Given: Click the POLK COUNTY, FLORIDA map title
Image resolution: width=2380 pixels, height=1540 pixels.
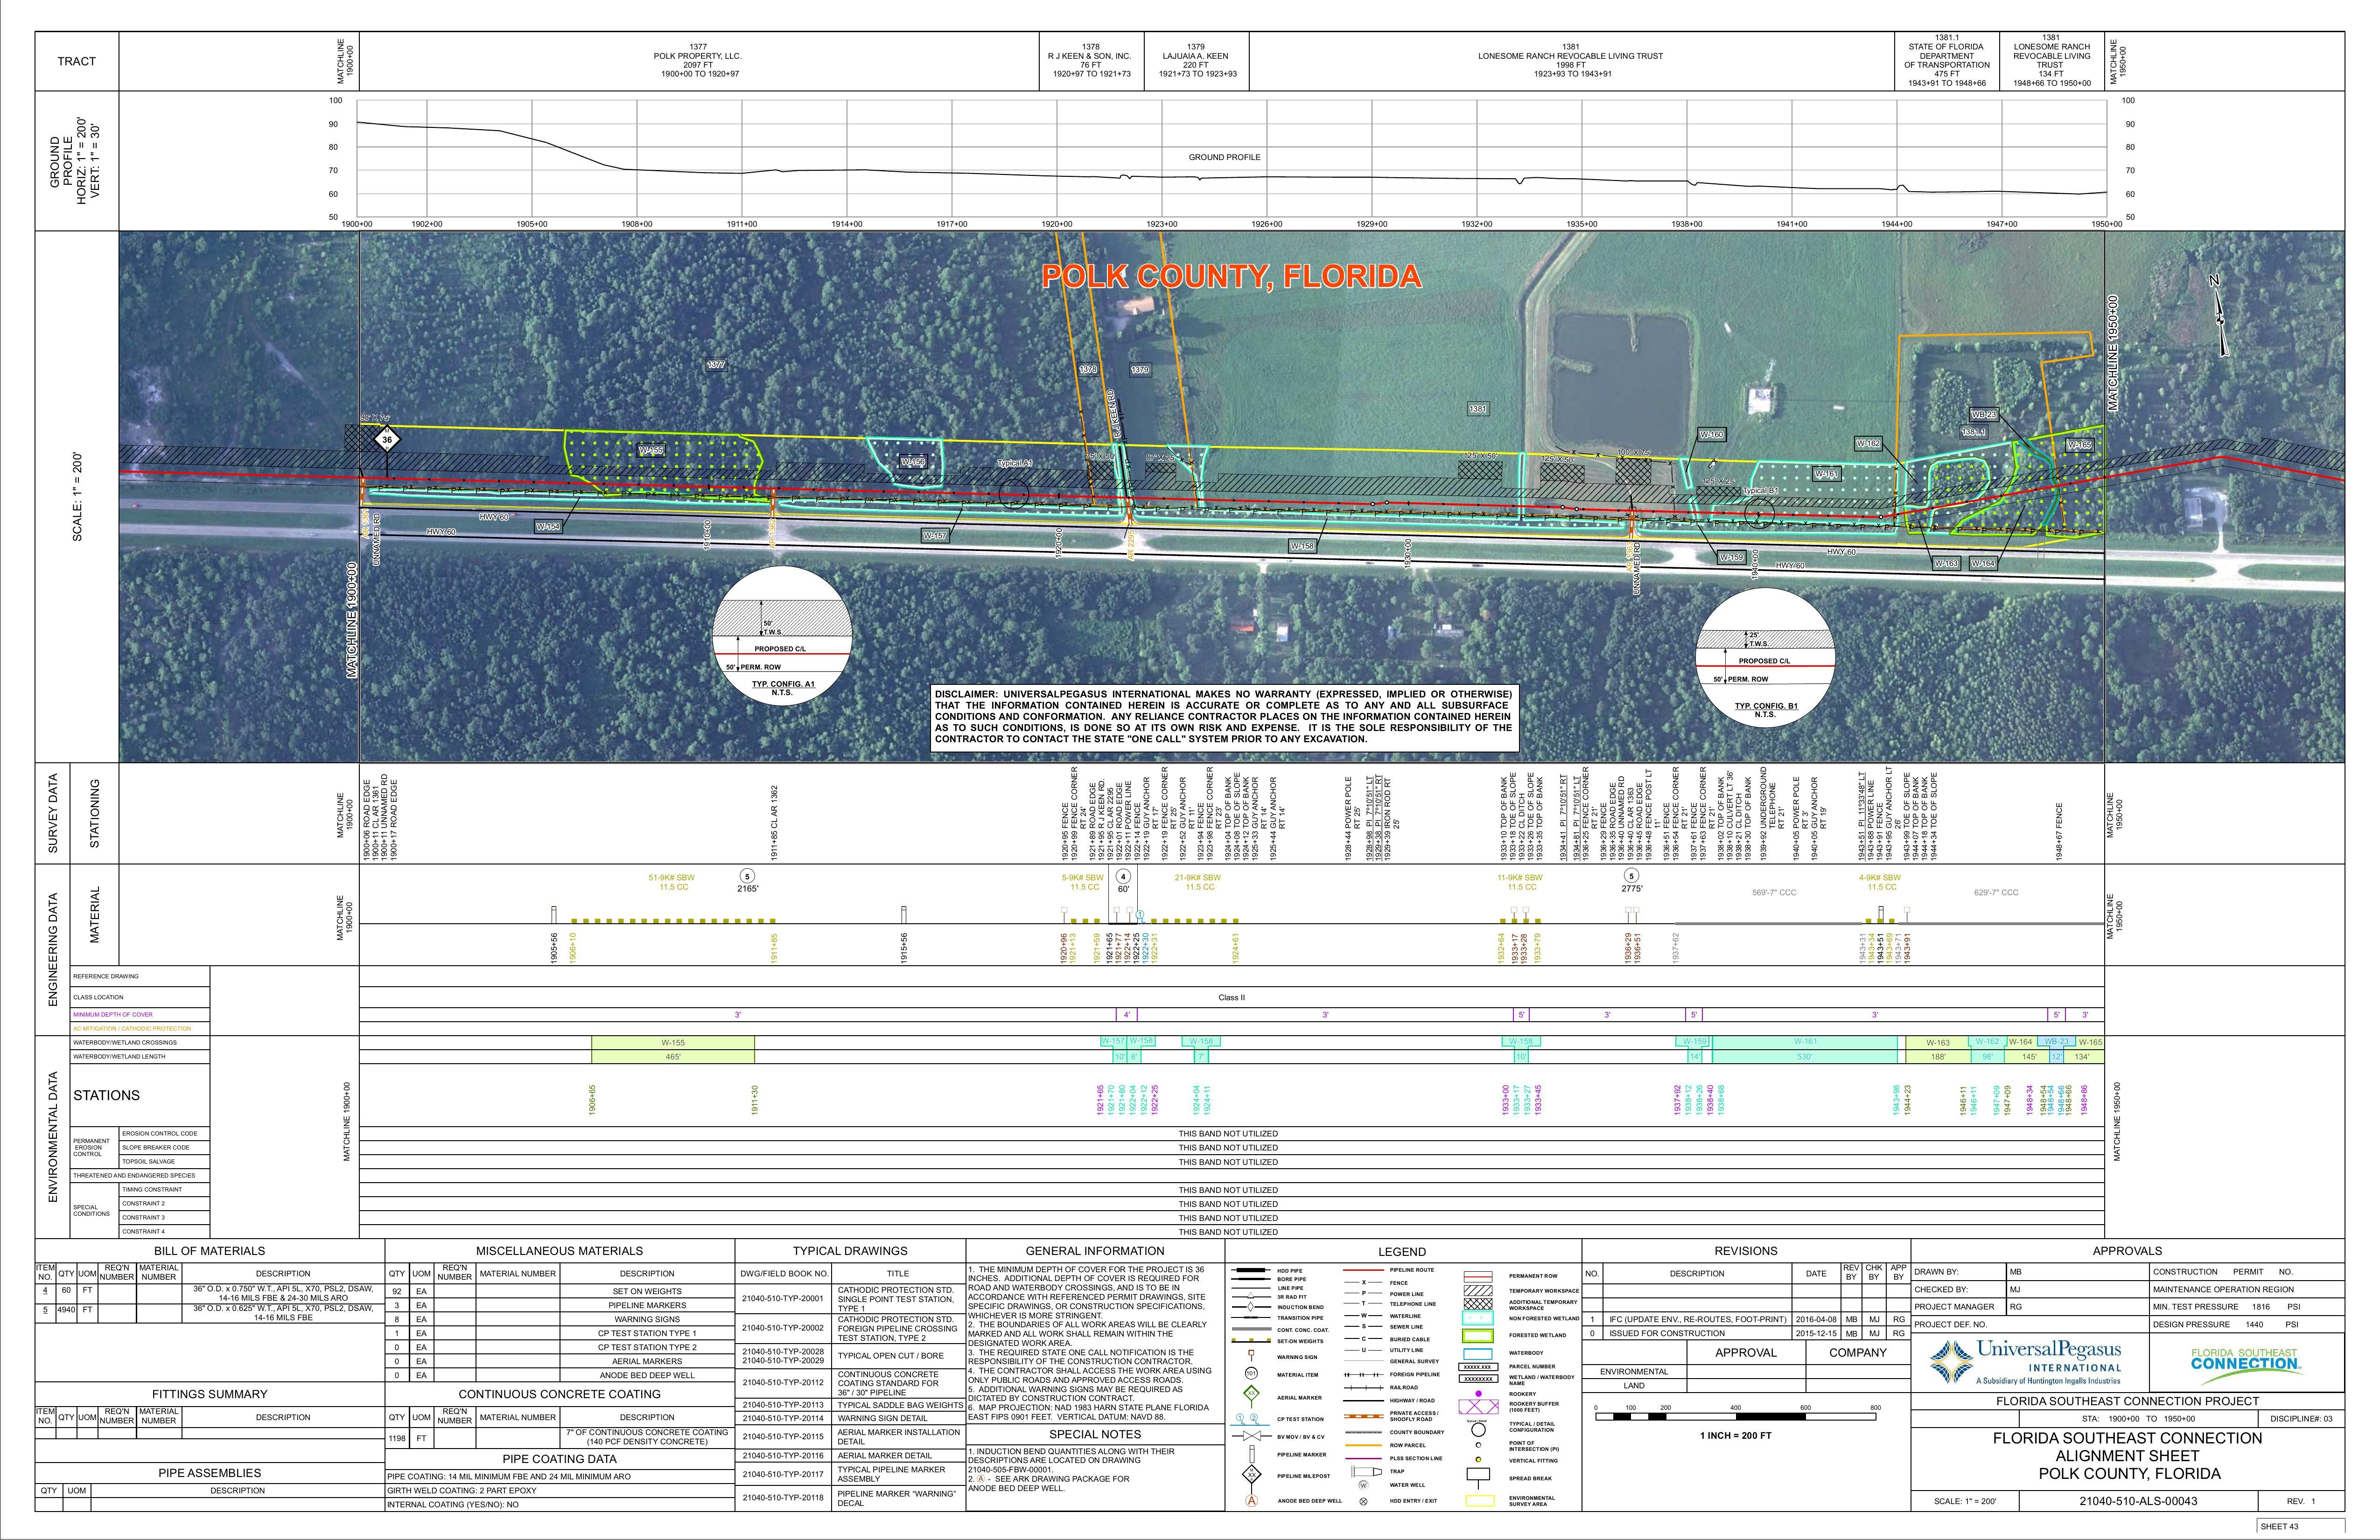Looking at the screenshot, I should pos(1231,277).
